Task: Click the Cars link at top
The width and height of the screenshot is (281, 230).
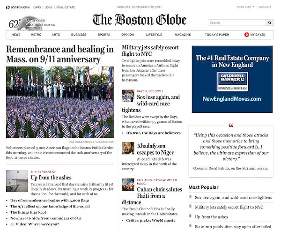Action: (37, 7)
